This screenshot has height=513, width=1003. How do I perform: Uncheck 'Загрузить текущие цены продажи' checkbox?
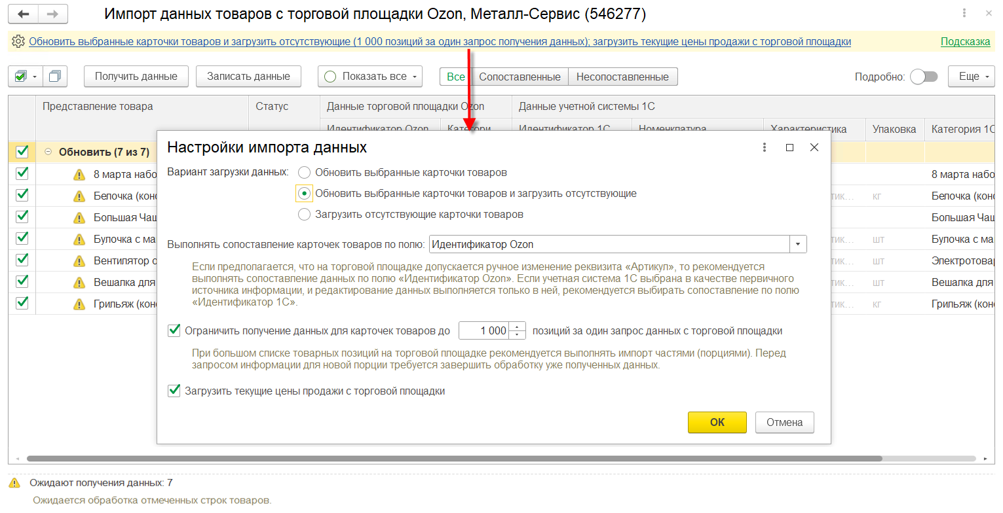click(x=174, y=391)
